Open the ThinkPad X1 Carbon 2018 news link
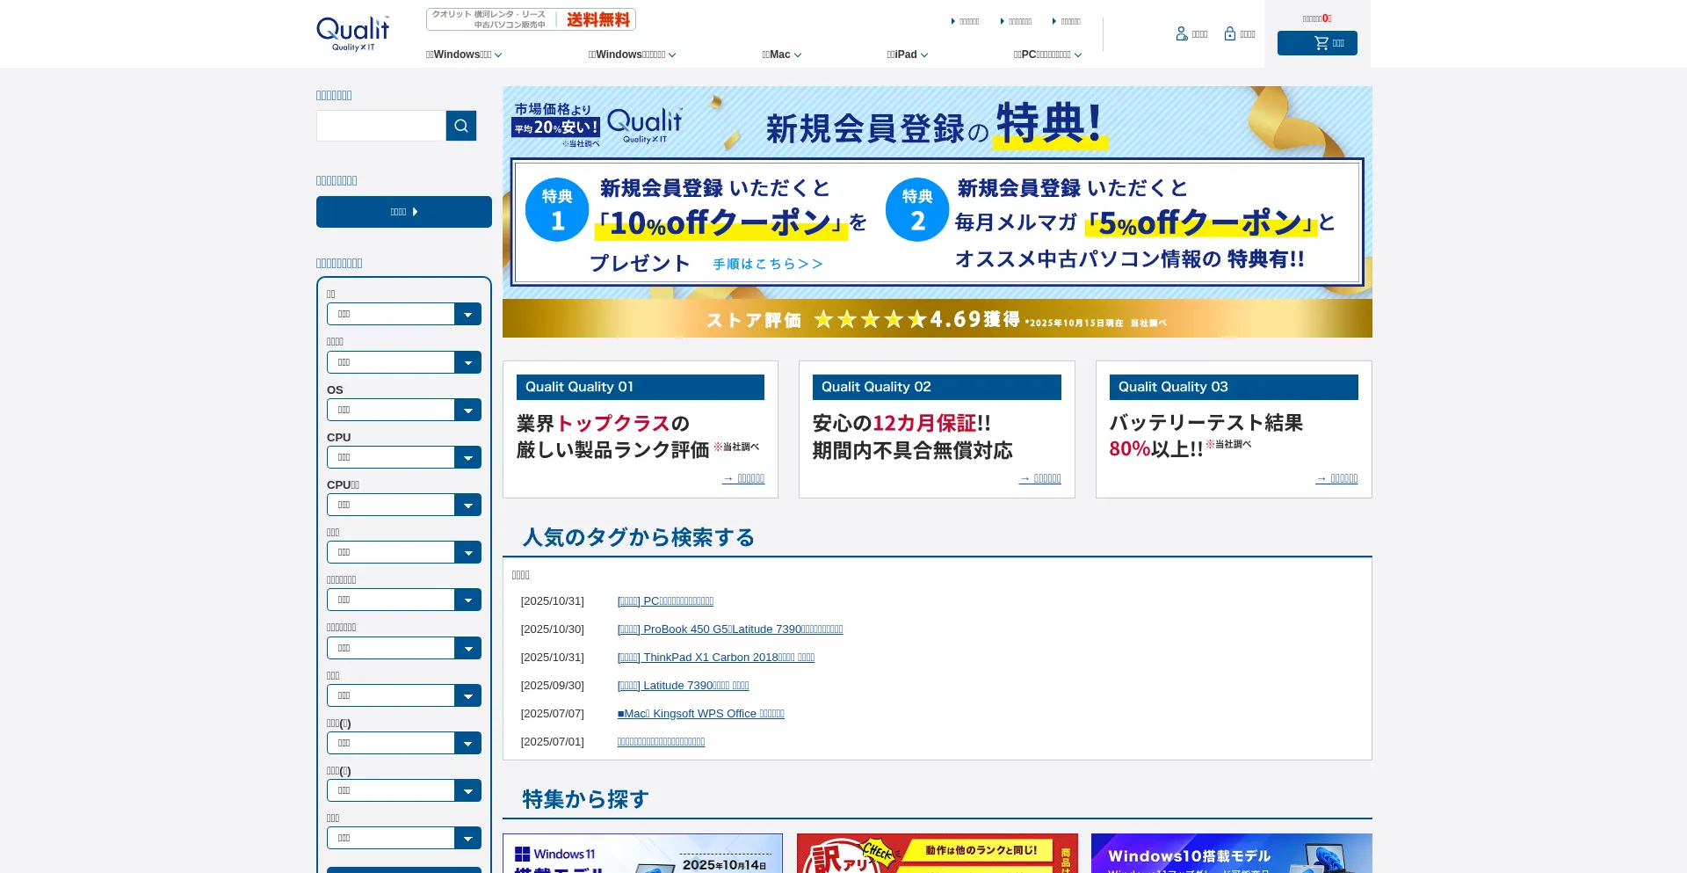Viewport: 1687px width, 873px height. tap(715, 658)
